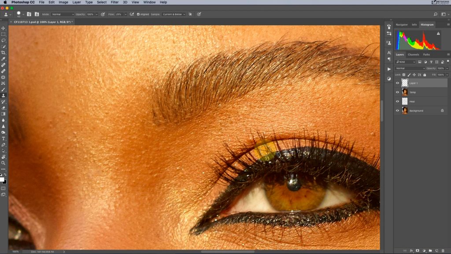Create a new layer in the Layers panel
The height and width of the screenshot is (254, 451).
pyautogui.click(x=437, y=250)
